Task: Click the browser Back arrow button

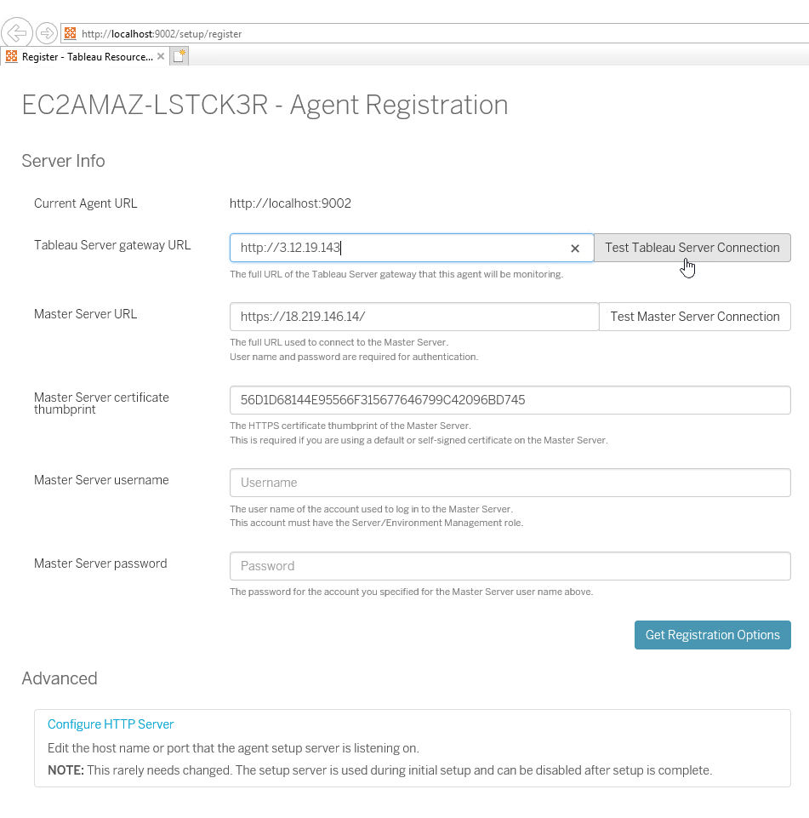Action: [16, 33]
